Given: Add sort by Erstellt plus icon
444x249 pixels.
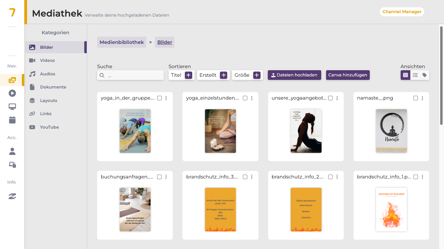Looking at the screenshot, I should click(224, 75).
